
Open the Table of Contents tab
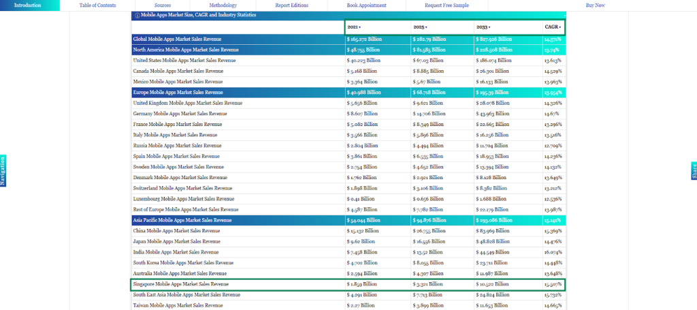[x=97, y=5]
